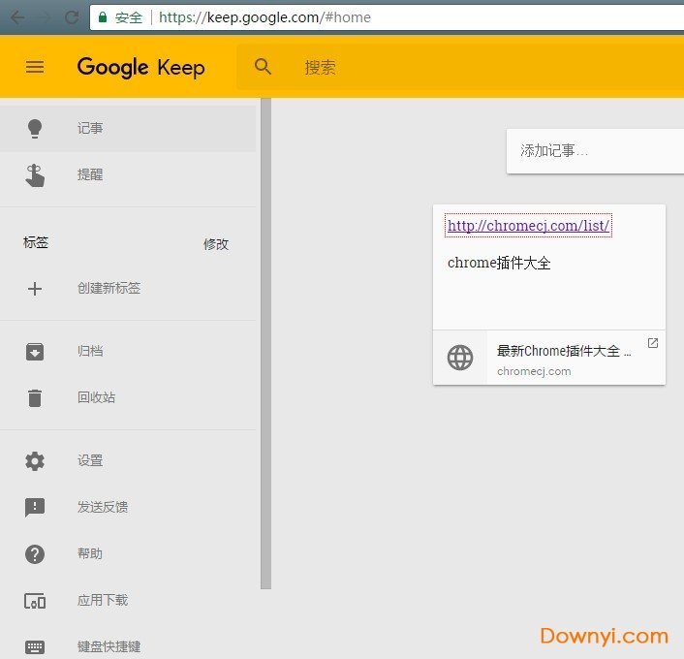
Task: Click the plus icon to create label
Action: coord(35,288)
